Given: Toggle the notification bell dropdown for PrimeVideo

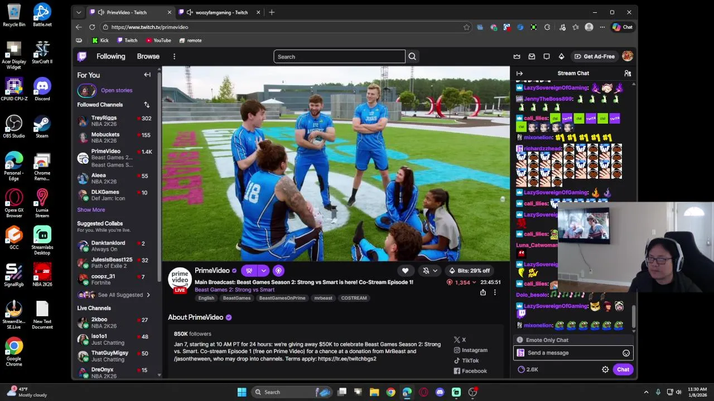Looking at the screenshot, I should tap(430, 271).
